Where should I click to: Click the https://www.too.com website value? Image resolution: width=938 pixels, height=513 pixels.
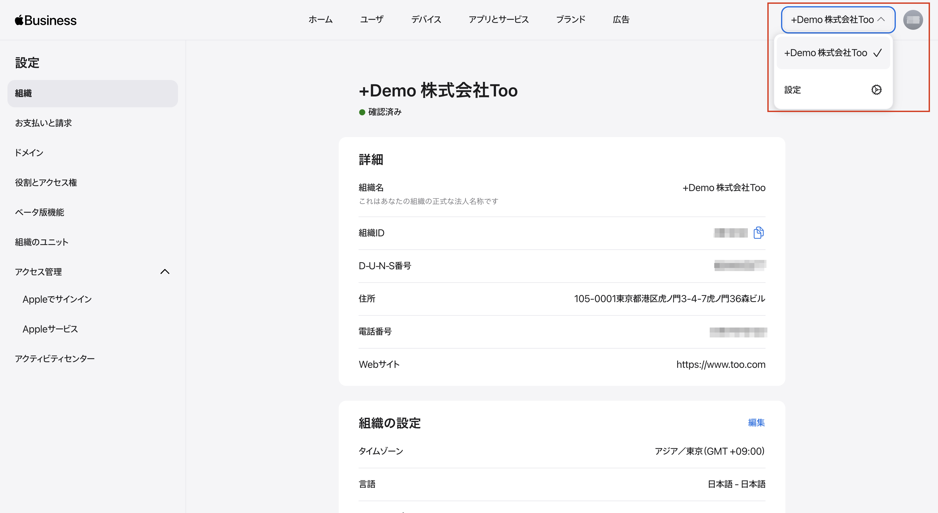pos(721,364)
